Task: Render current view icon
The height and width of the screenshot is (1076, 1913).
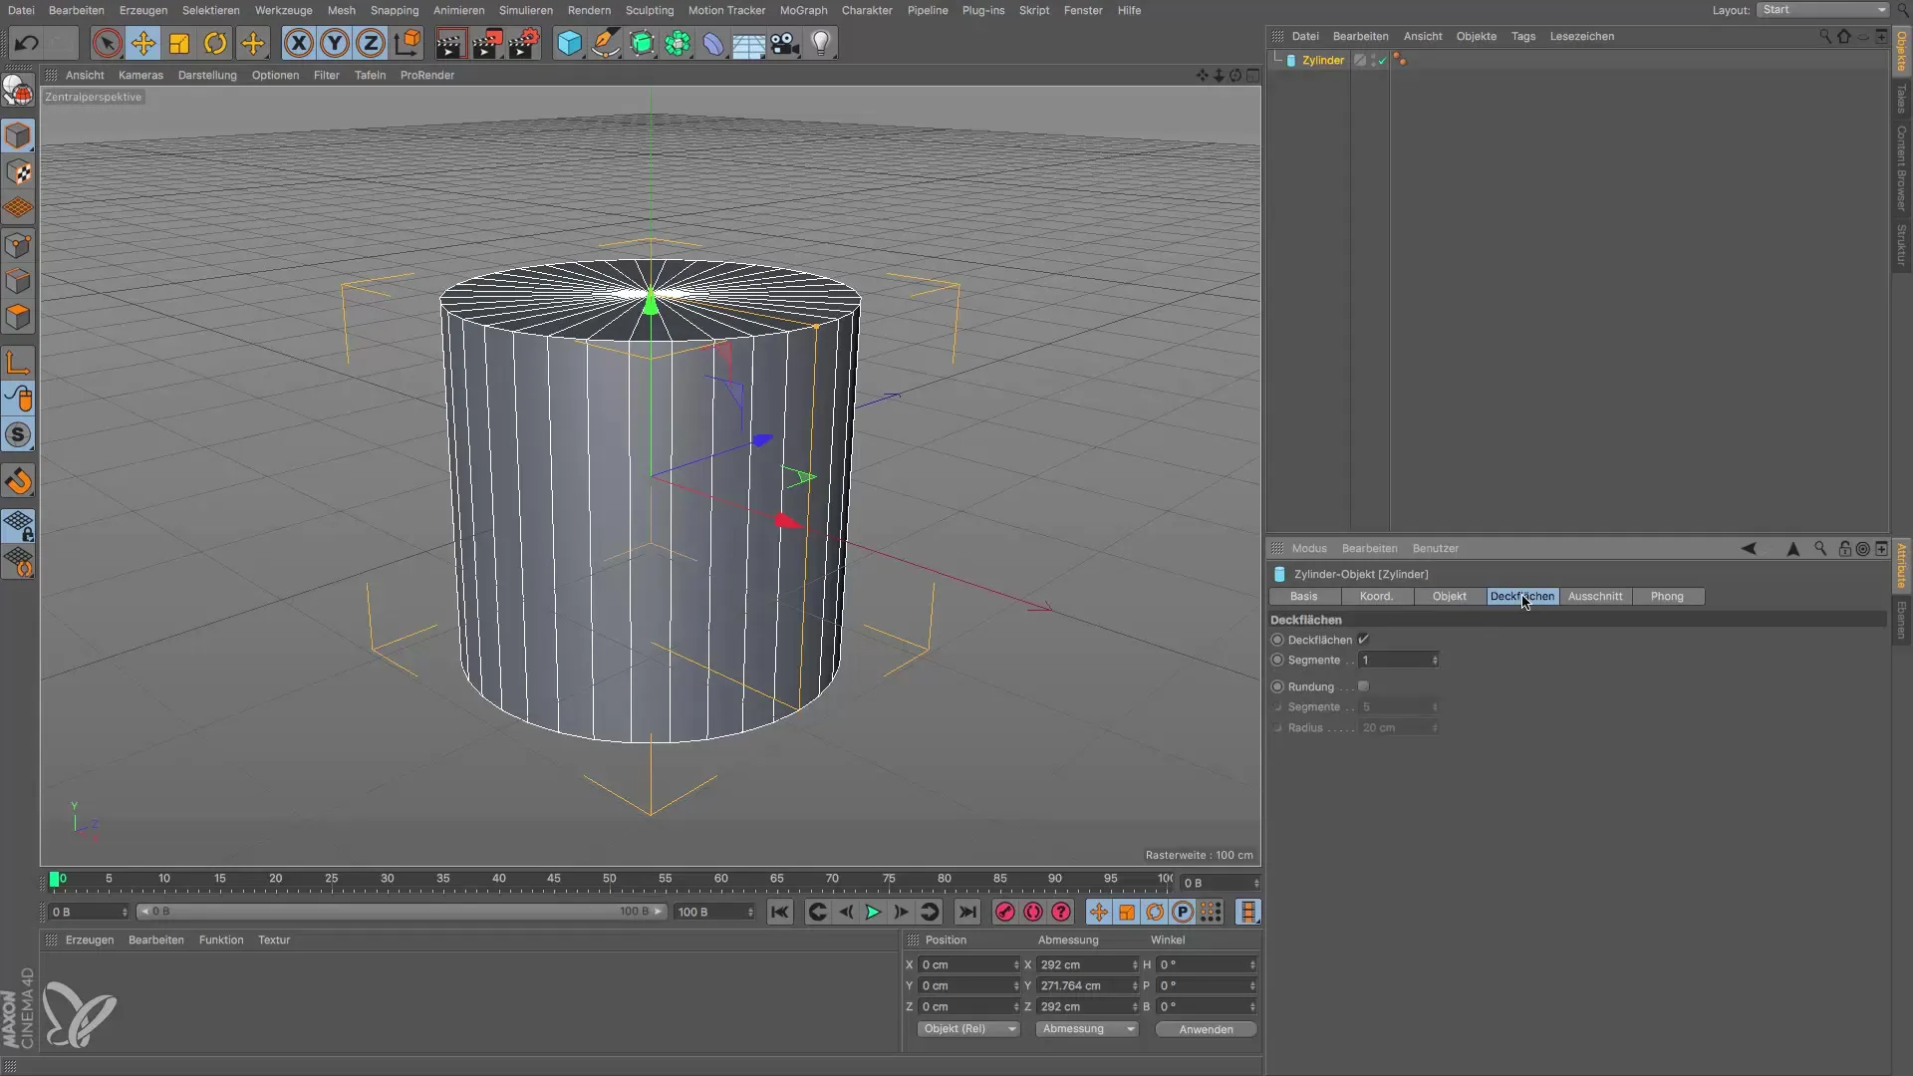Action: pos(450,43)
